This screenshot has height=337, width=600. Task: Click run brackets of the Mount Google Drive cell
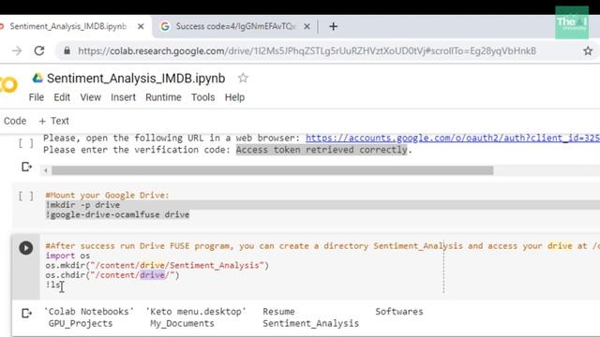pos(26,196)
